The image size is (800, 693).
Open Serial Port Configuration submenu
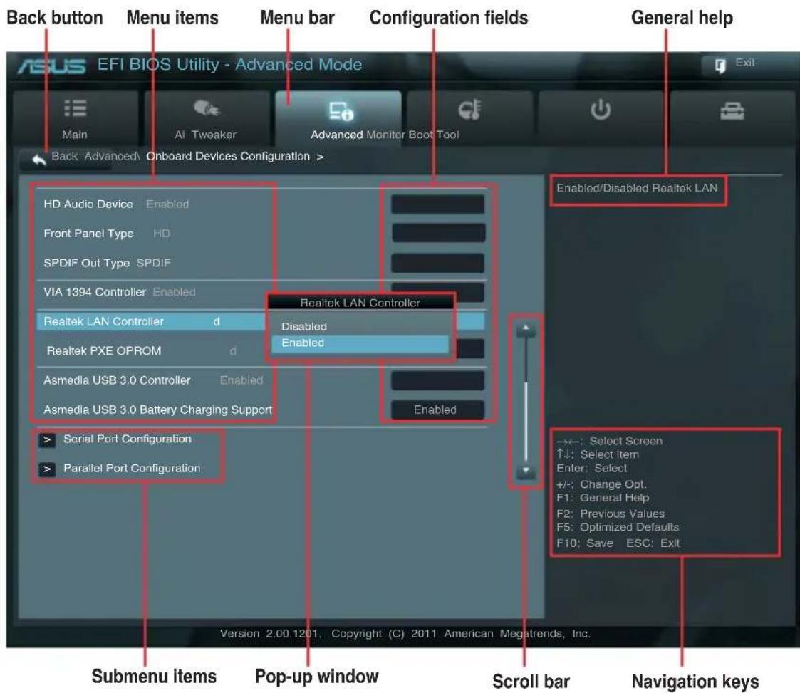tap(128, 439)
